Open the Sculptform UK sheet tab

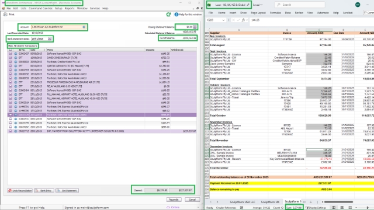pos(270,202)
